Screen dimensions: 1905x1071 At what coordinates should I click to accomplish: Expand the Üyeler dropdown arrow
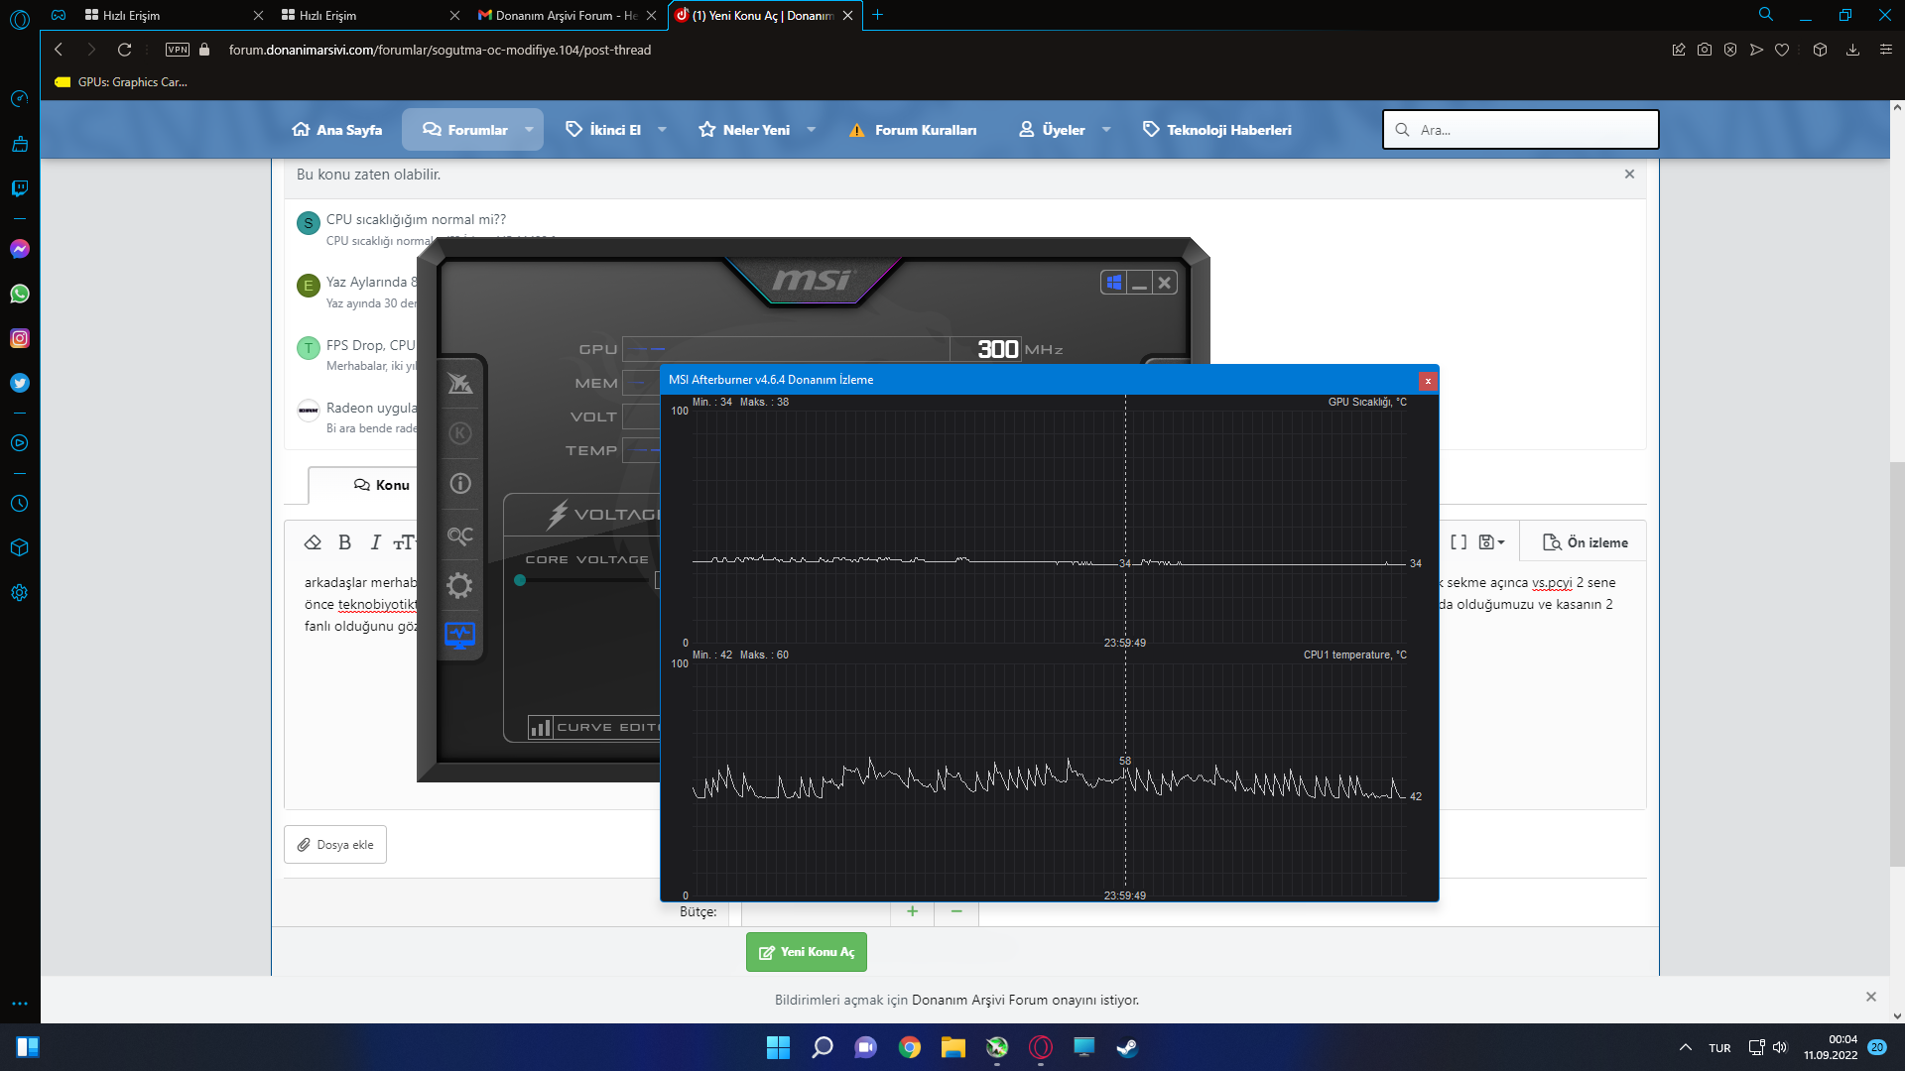1106,130
